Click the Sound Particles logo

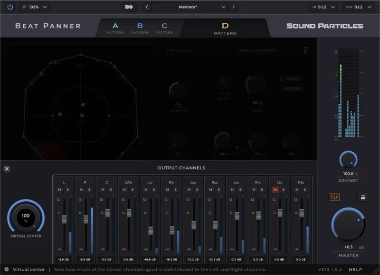coord(325,26)
